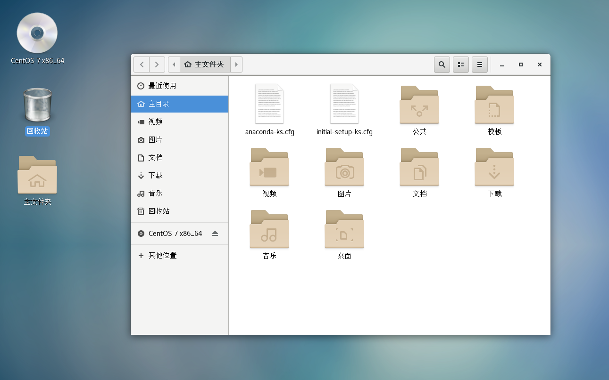The height and width of the screenshot is (380, 609).
Task: Select the 下载 folder icon in file grid
Action: pyautogui.click(x=494, y=167)
